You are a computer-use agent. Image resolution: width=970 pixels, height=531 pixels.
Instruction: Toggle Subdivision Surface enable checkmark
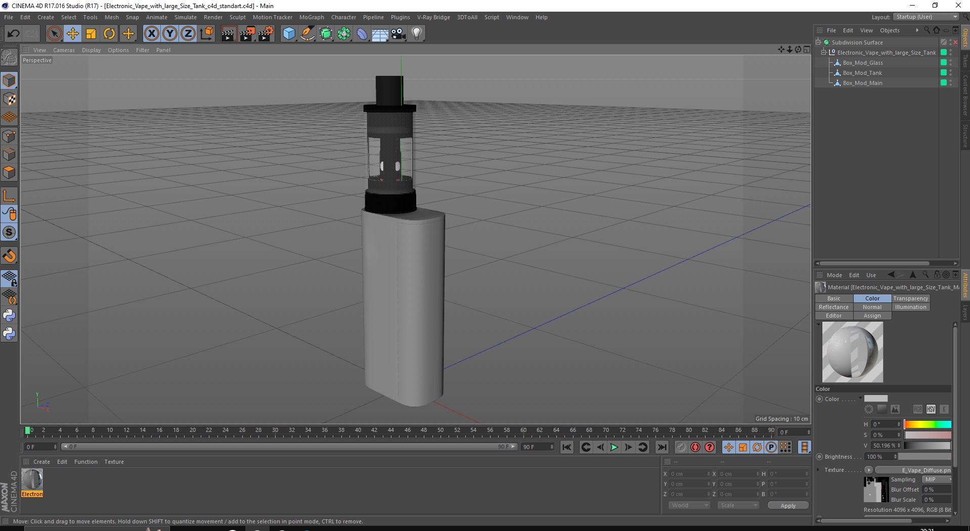click(955, 42)
